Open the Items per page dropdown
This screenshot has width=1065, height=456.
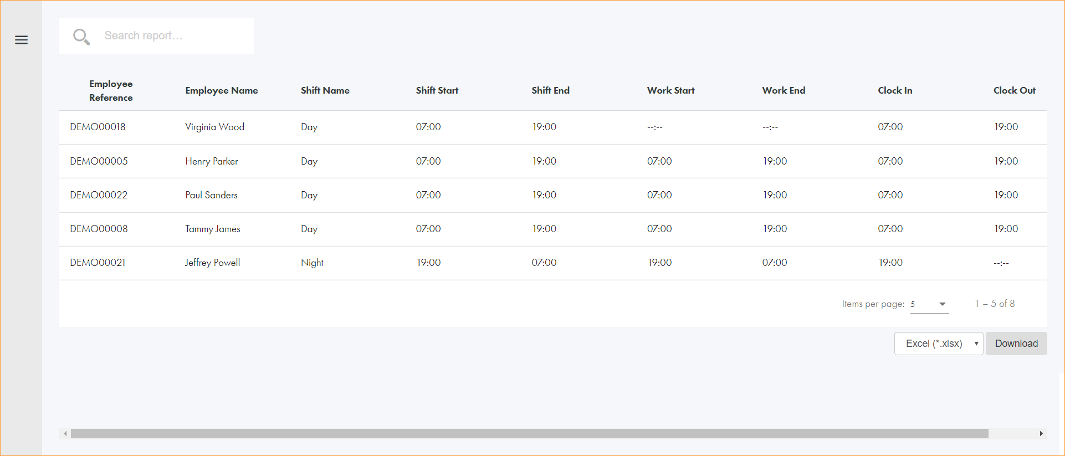929,304
